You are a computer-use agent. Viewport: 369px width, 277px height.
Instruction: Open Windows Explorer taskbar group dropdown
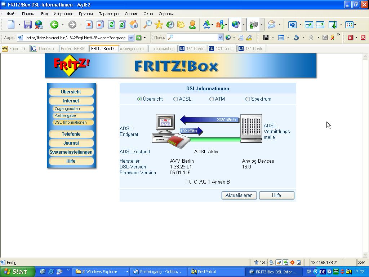click(x=127, y=272)
